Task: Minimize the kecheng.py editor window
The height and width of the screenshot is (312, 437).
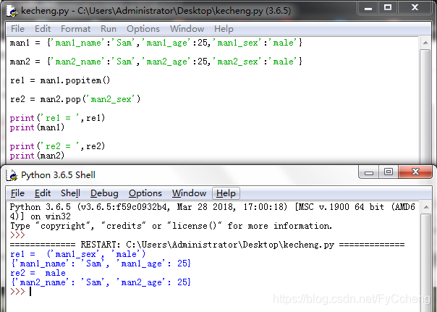Action: click(368, 7)
